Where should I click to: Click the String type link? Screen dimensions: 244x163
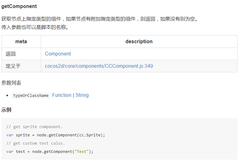pos(82,95)
